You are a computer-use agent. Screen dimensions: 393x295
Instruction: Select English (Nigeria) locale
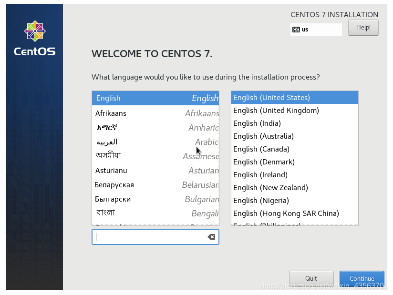[x=294, y=201]
